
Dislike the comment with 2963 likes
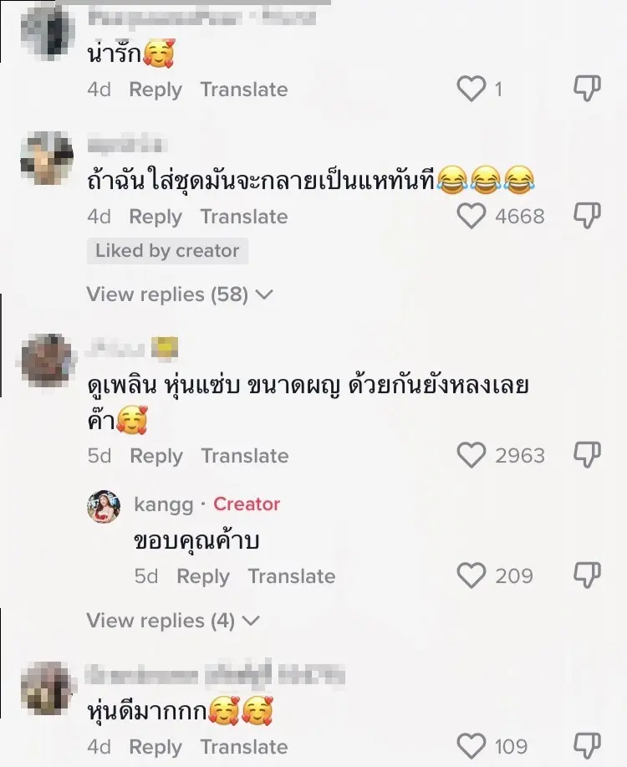pos(587,456)
